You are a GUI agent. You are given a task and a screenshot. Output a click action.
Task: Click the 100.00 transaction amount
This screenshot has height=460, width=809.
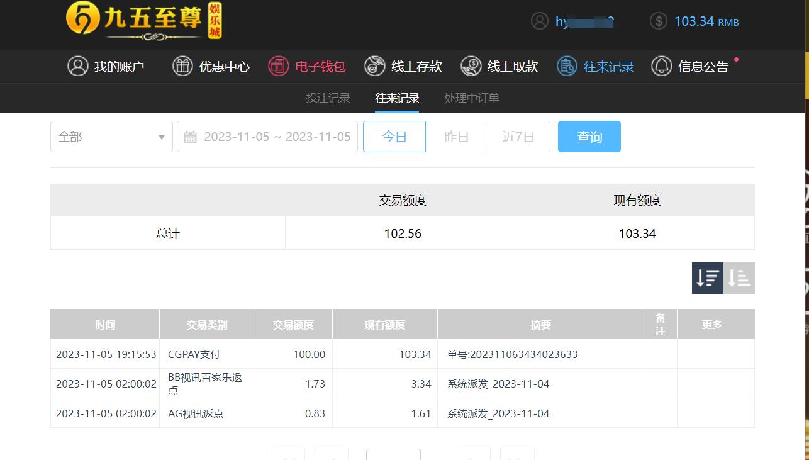310,354
